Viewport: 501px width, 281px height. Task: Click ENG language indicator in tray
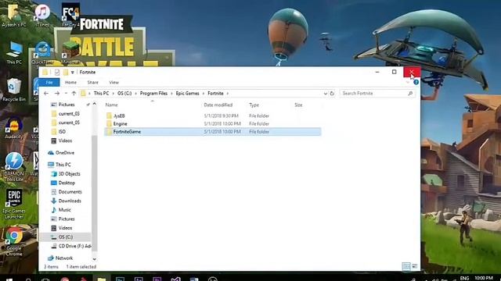pos(464,278)
